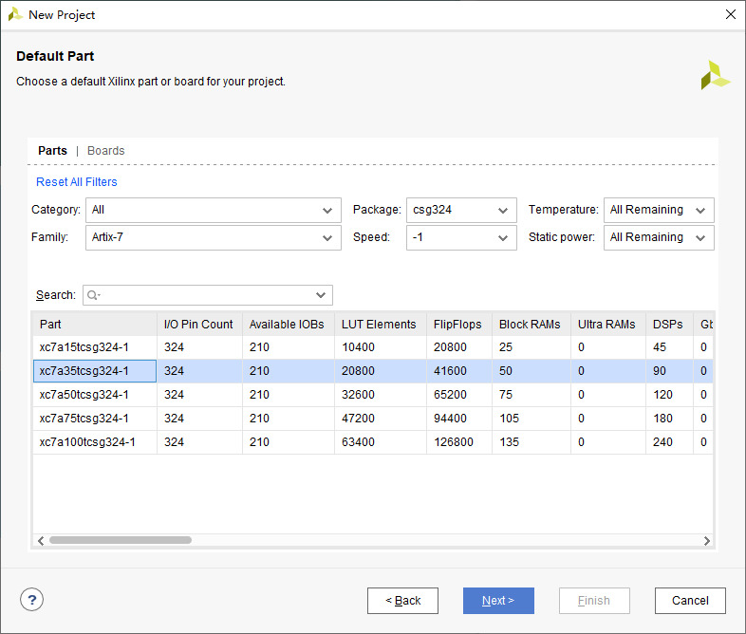The image size is (746, 634).
Task: Sort by Ultra RAMs column header
Action: click(608, 325)
